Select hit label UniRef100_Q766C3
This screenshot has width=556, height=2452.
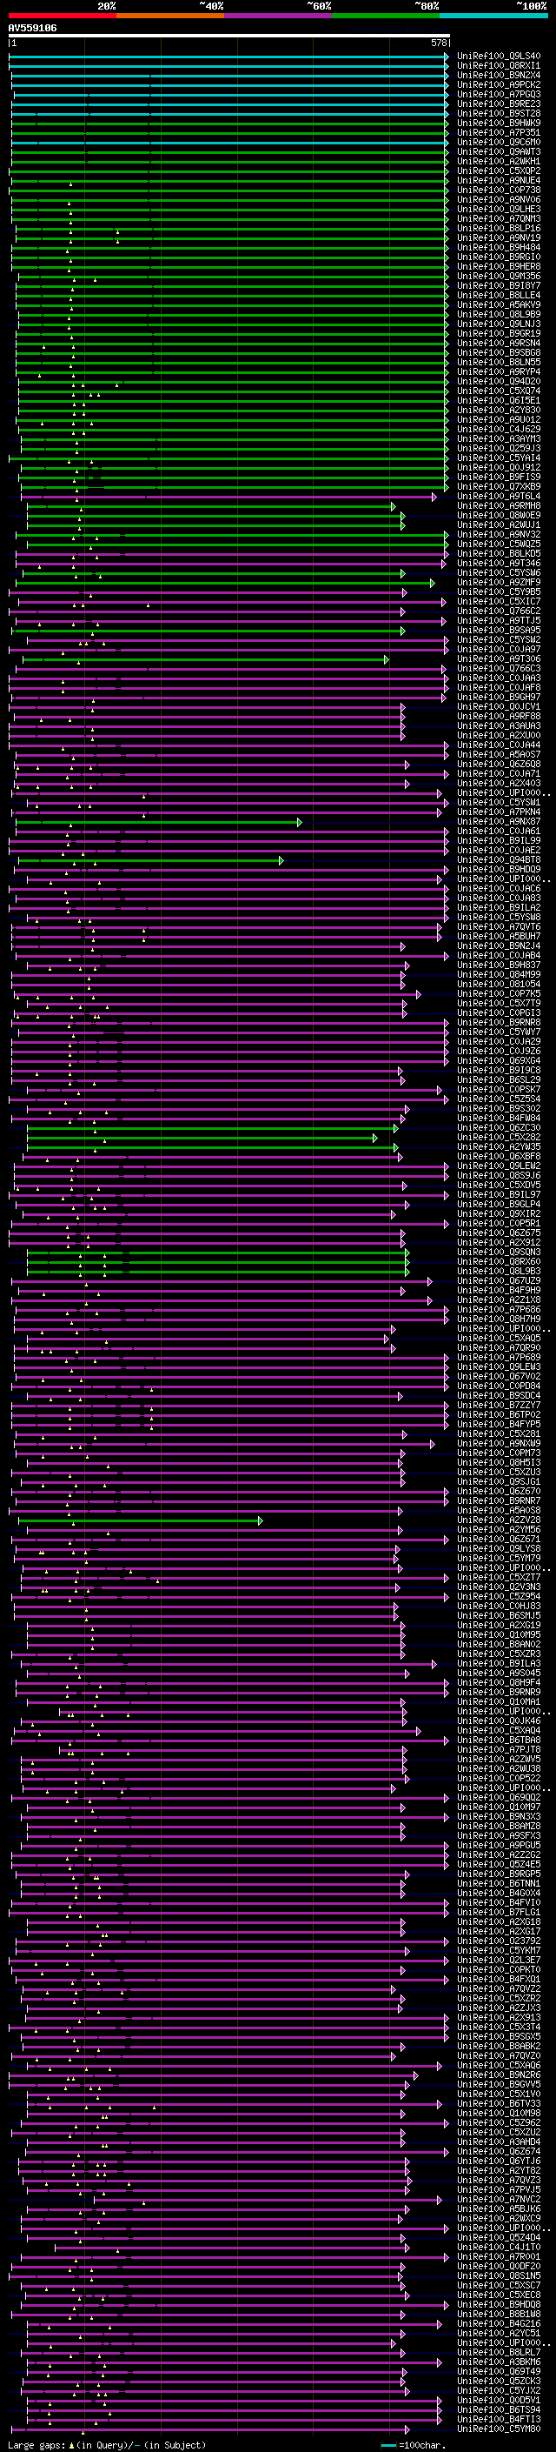pyautogui.click(x=499, y=668)
